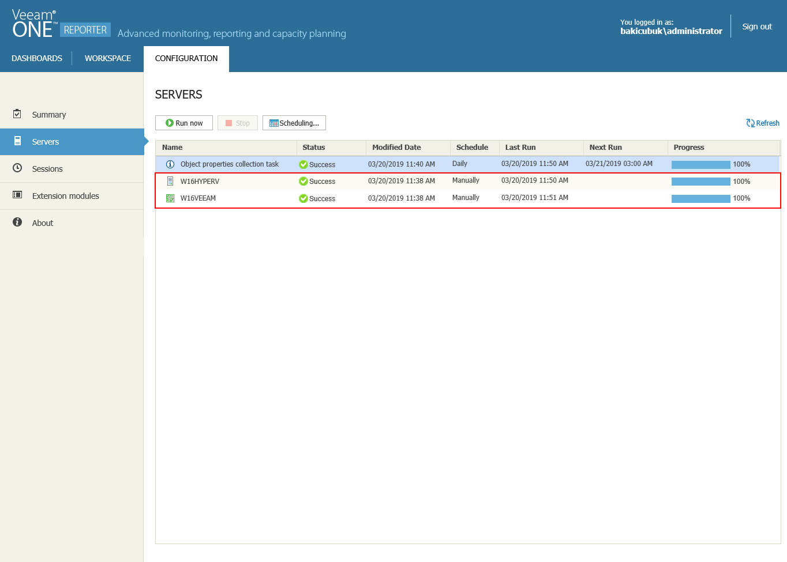This screenshot has height=562, width=787.
Task: Sort by the Last Run column header
Action: coord(541,148)
